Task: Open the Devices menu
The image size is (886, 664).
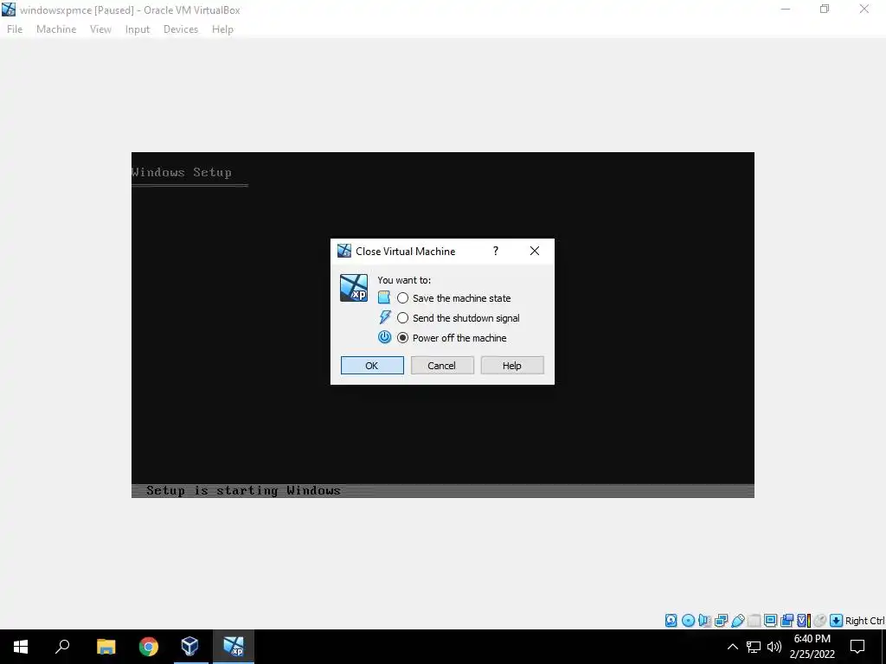Action: pos(181,29)
